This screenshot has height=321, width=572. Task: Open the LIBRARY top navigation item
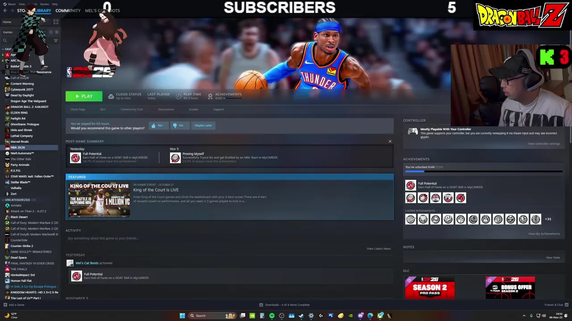pos(43,11)
